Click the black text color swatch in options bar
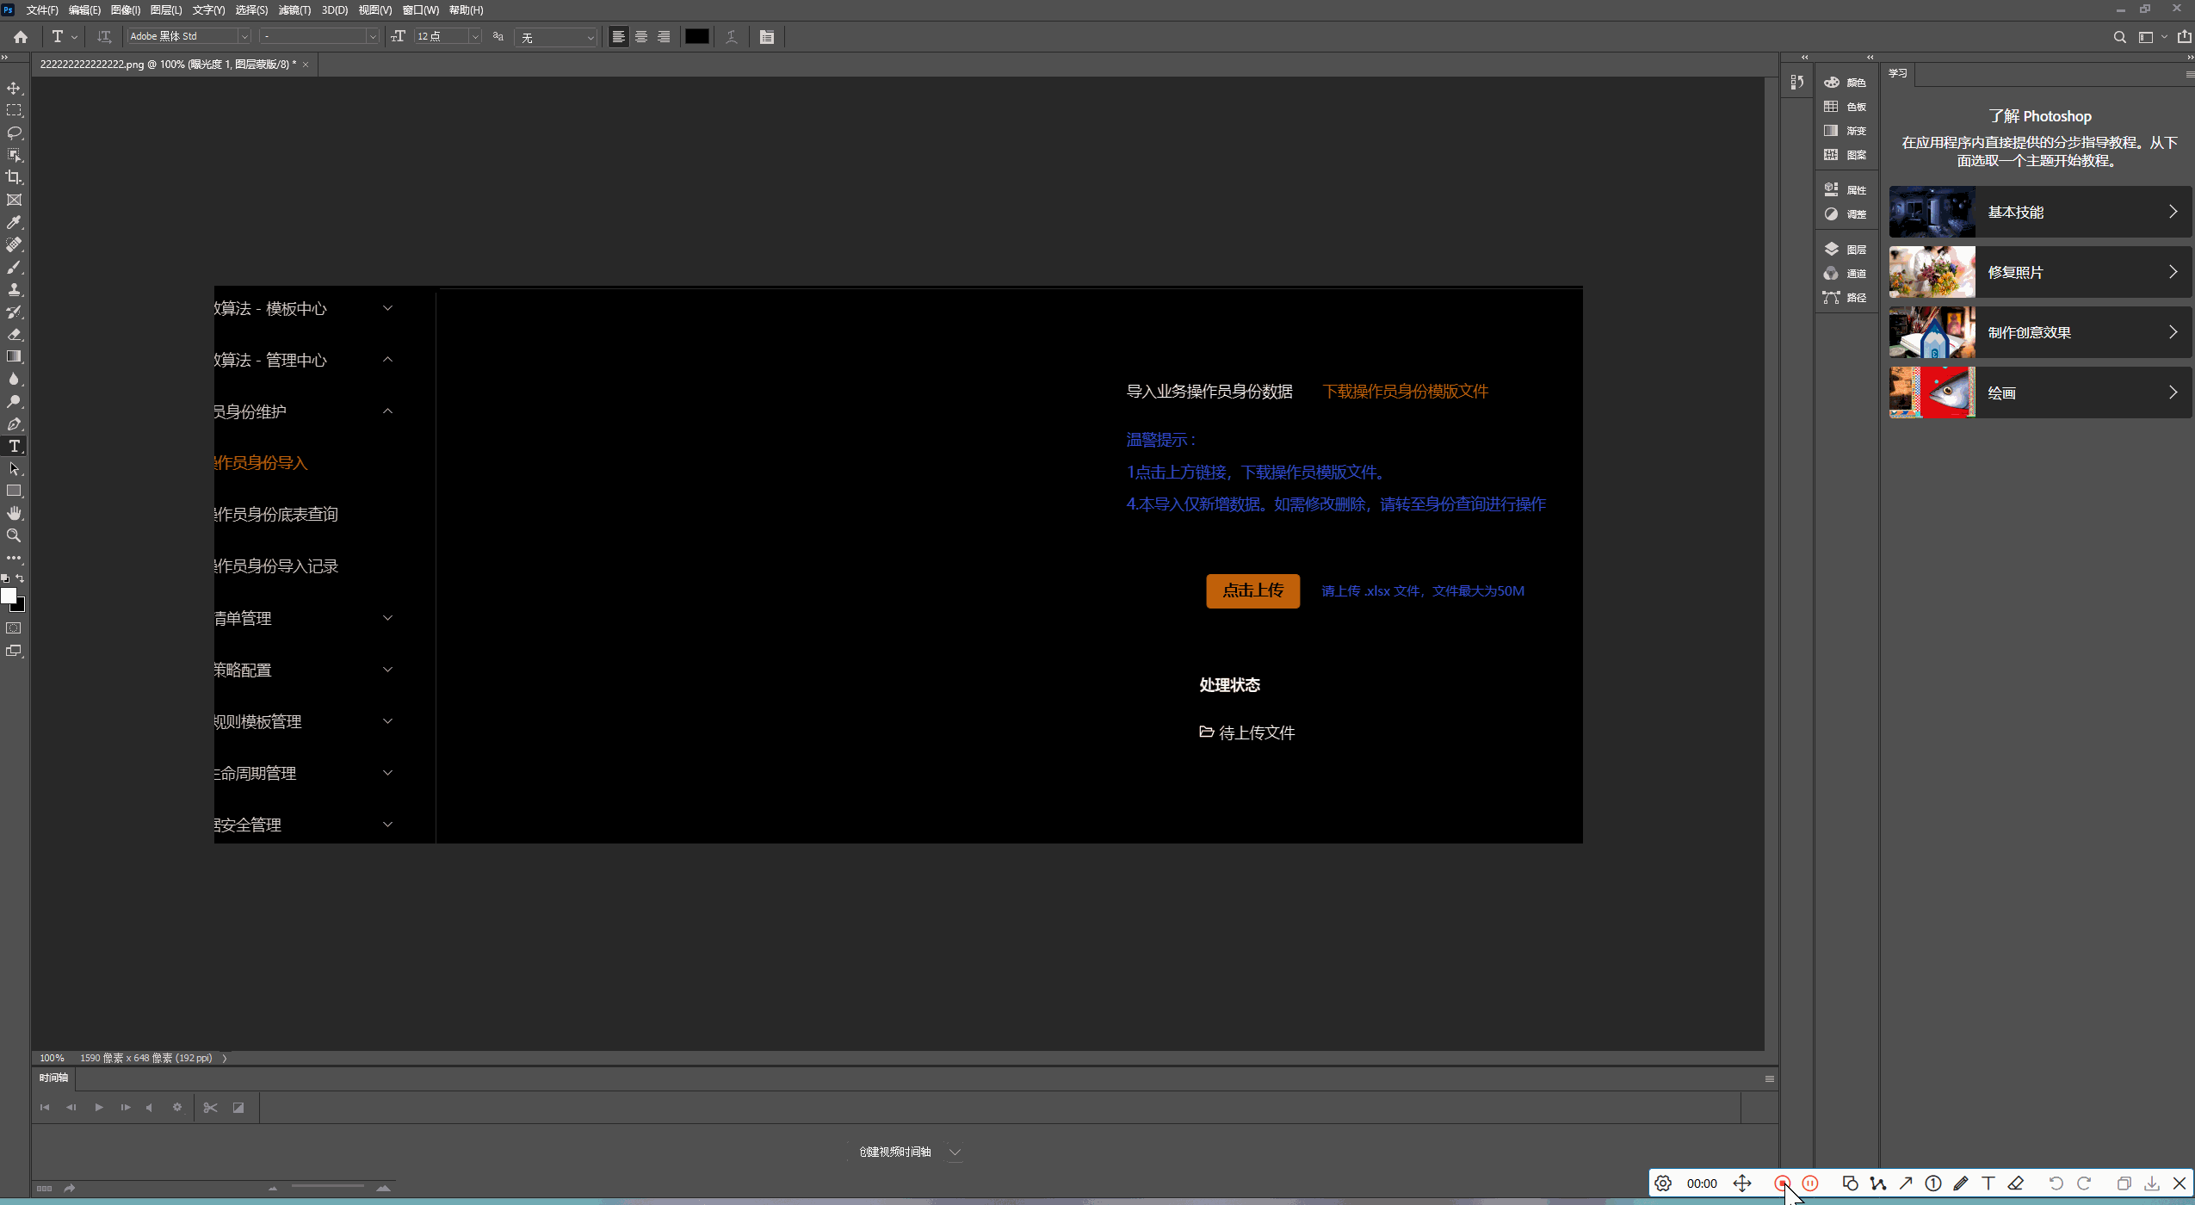The width and height of the screenshot is (2195, 1205). [x=697, y=36]
